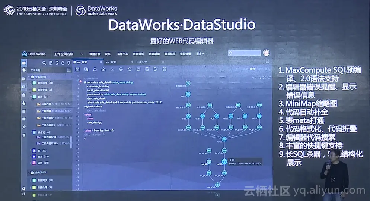The image size is (370, 201).
Task: Click the sidebar tree scrollbar
Action: click(71, 142)
